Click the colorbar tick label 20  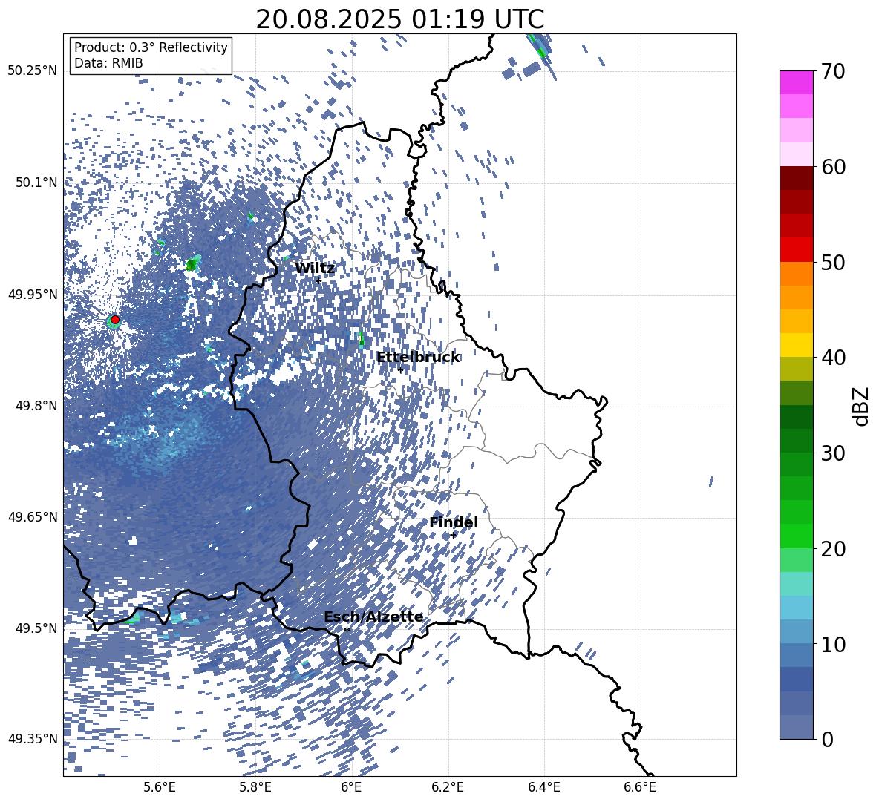tap(833, 549)
